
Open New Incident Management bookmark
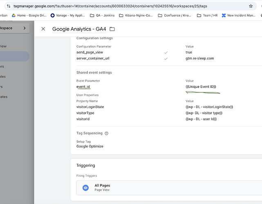[239, 16]
